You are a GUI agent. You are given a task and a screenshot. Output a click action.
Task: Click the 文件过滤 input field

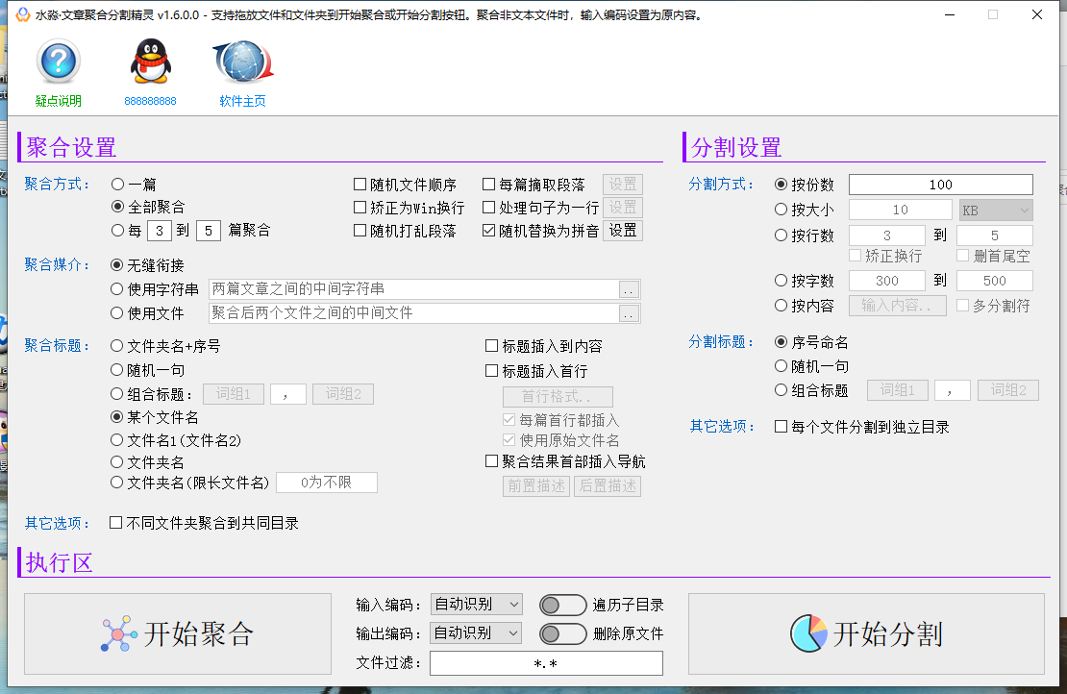(x=546, y=663)
